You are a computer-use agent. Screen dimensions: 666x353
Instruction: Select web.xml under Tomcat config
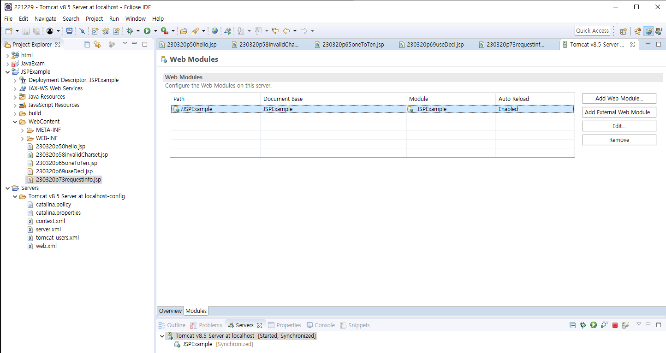[46, 246]
